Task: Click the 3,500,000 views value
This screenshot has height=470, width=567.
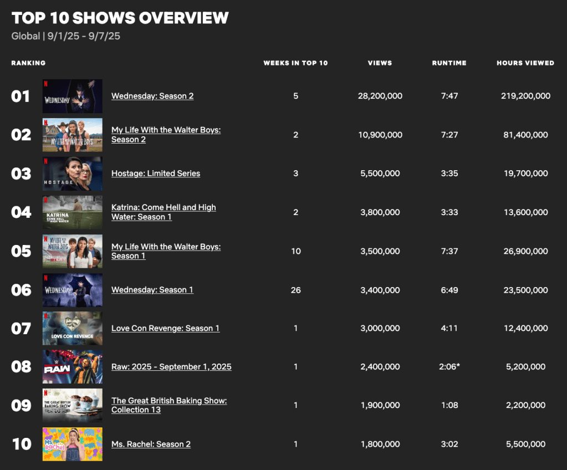Action: coord(380,251)
